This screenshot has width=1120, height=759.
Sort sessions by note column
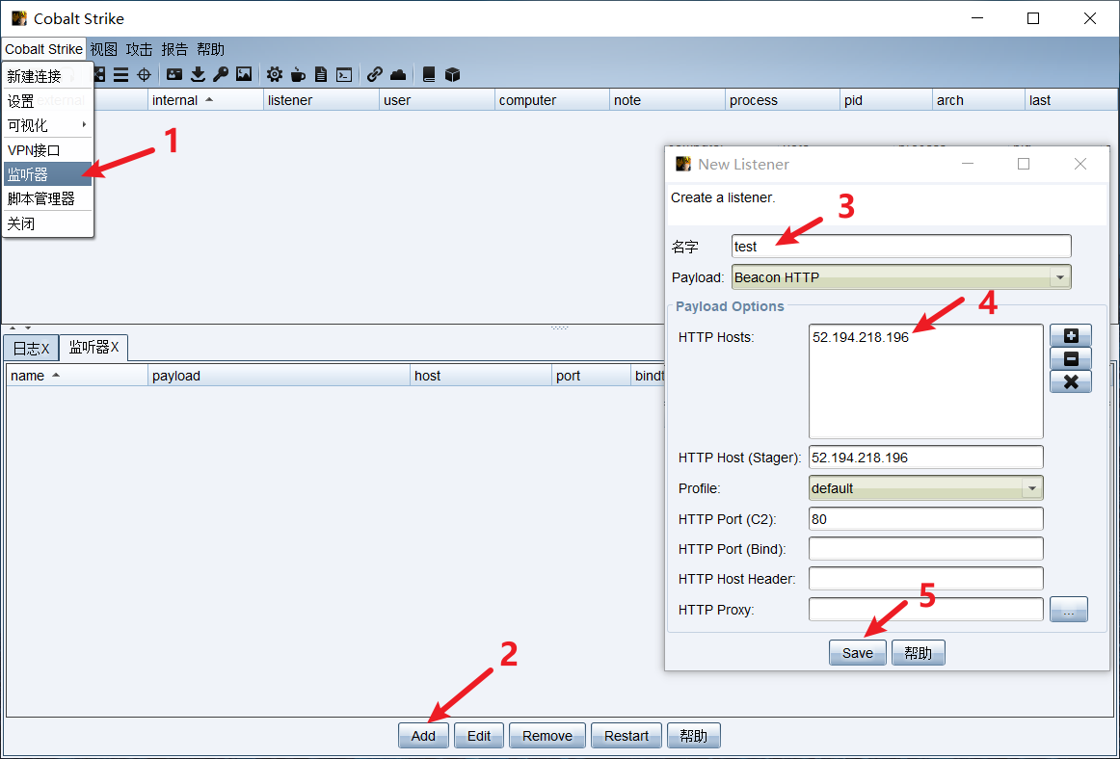coord(668,100)
